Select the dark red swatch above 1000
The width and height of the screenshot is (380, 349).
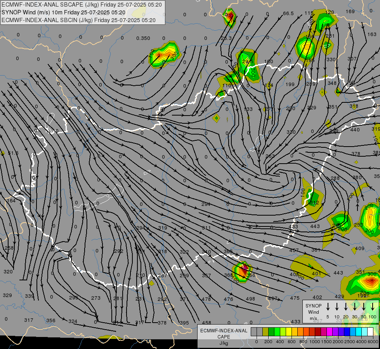tap(318, 332)
